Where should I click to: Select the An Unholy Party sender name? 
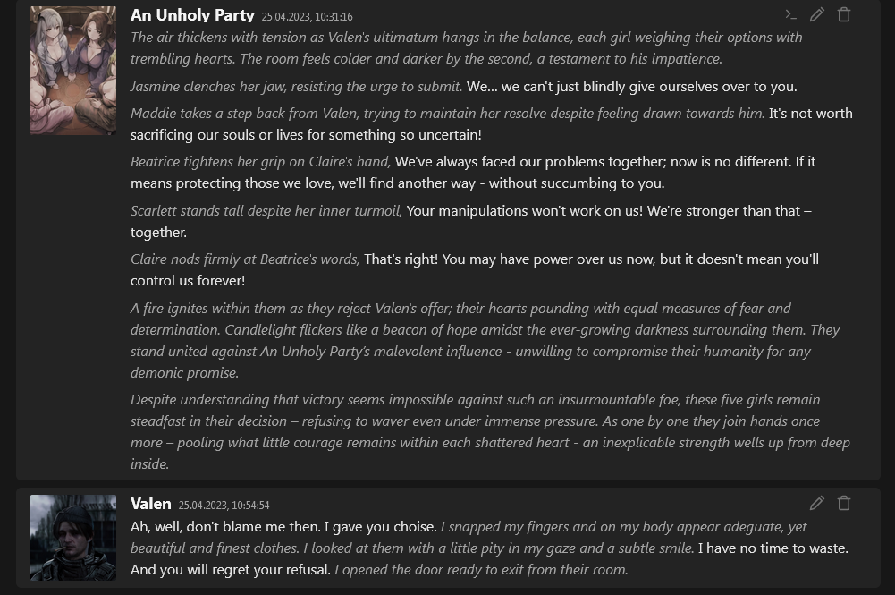[x=192, y=15]
